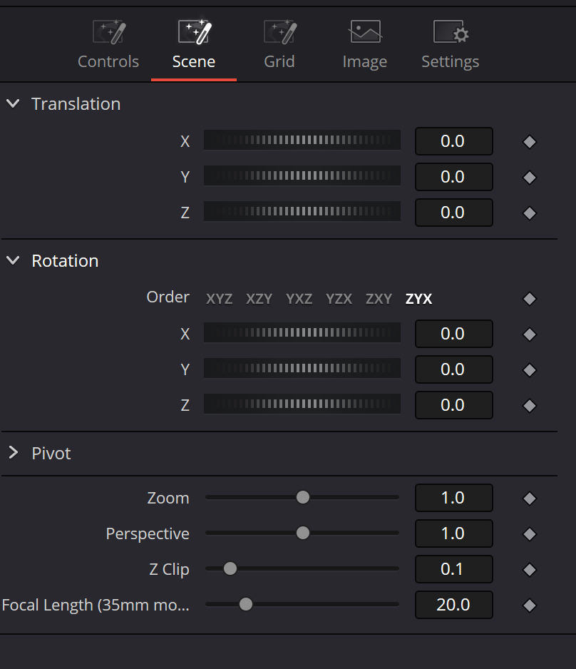Click the Focal Length value field
The image size is (576, 669).
click(x=453, y=605)
